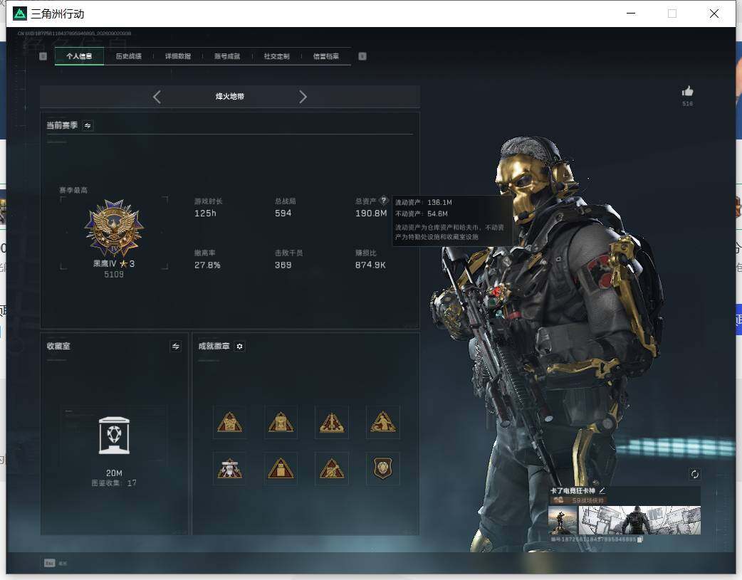
Task: Toggle the 收藏室 swap icon
Action: point(176,347)
